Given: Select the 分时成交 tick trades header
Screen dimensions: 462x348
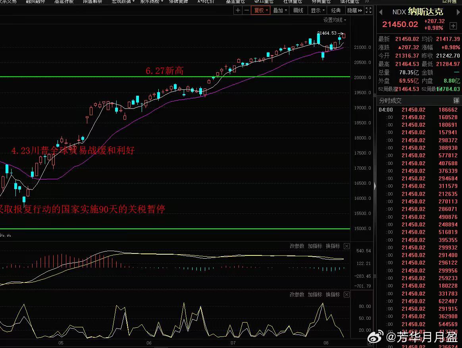Looking at the screenshot, I should click(x=390, y=101).
